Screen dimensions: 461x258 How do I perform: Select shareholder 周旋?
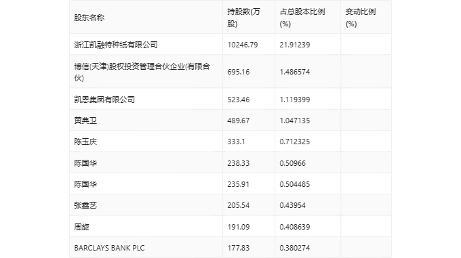click(x=81, y=227)
